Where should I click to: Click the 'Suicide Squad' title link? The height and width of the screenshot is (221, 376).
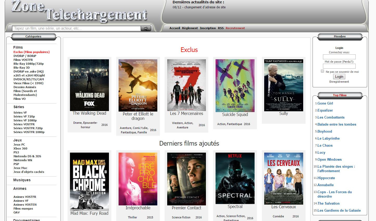pyautogui.click(x=235, y=114)
